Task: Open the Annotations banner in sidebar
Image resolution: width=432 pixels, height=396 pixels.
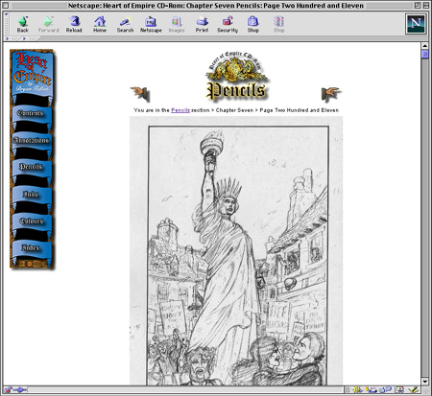Action: (x=32, y=141)
